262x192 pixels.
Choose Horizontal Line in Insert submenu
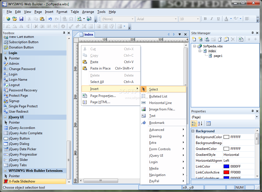pyautogui.click(x=163, y=103)
